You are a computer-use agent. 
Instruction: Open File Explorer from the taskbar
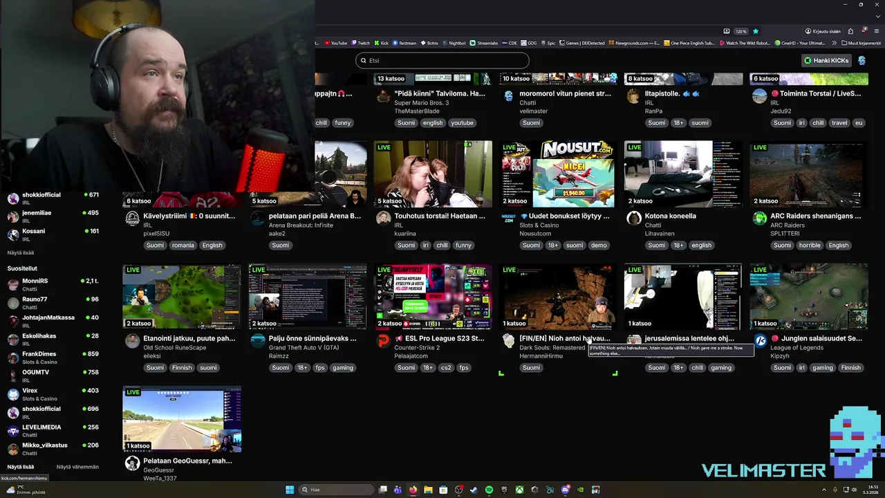point(428,490)
